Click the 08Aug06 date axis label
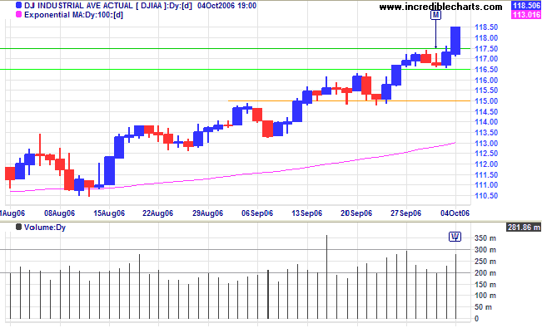Screen dimensions: 542x328 pyautogui.click(x=59, y=213)
